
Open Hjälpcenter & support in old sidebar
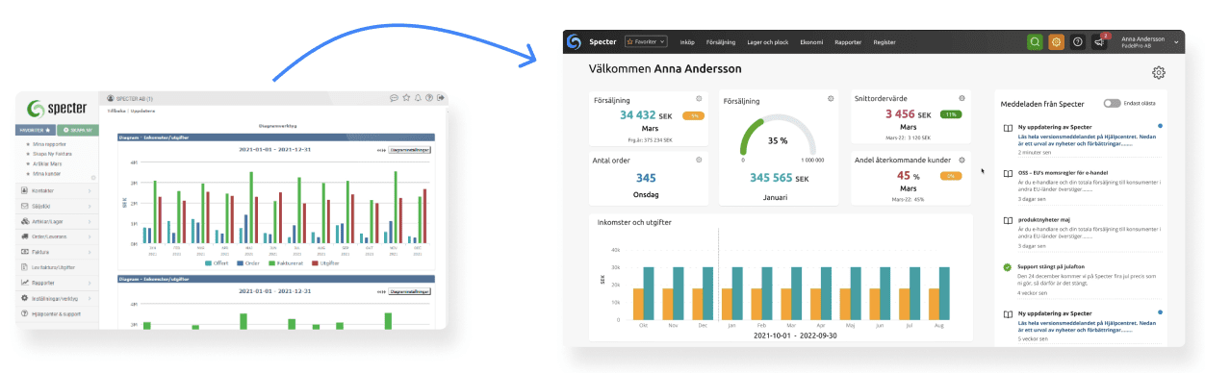click(x=58, y=313)
